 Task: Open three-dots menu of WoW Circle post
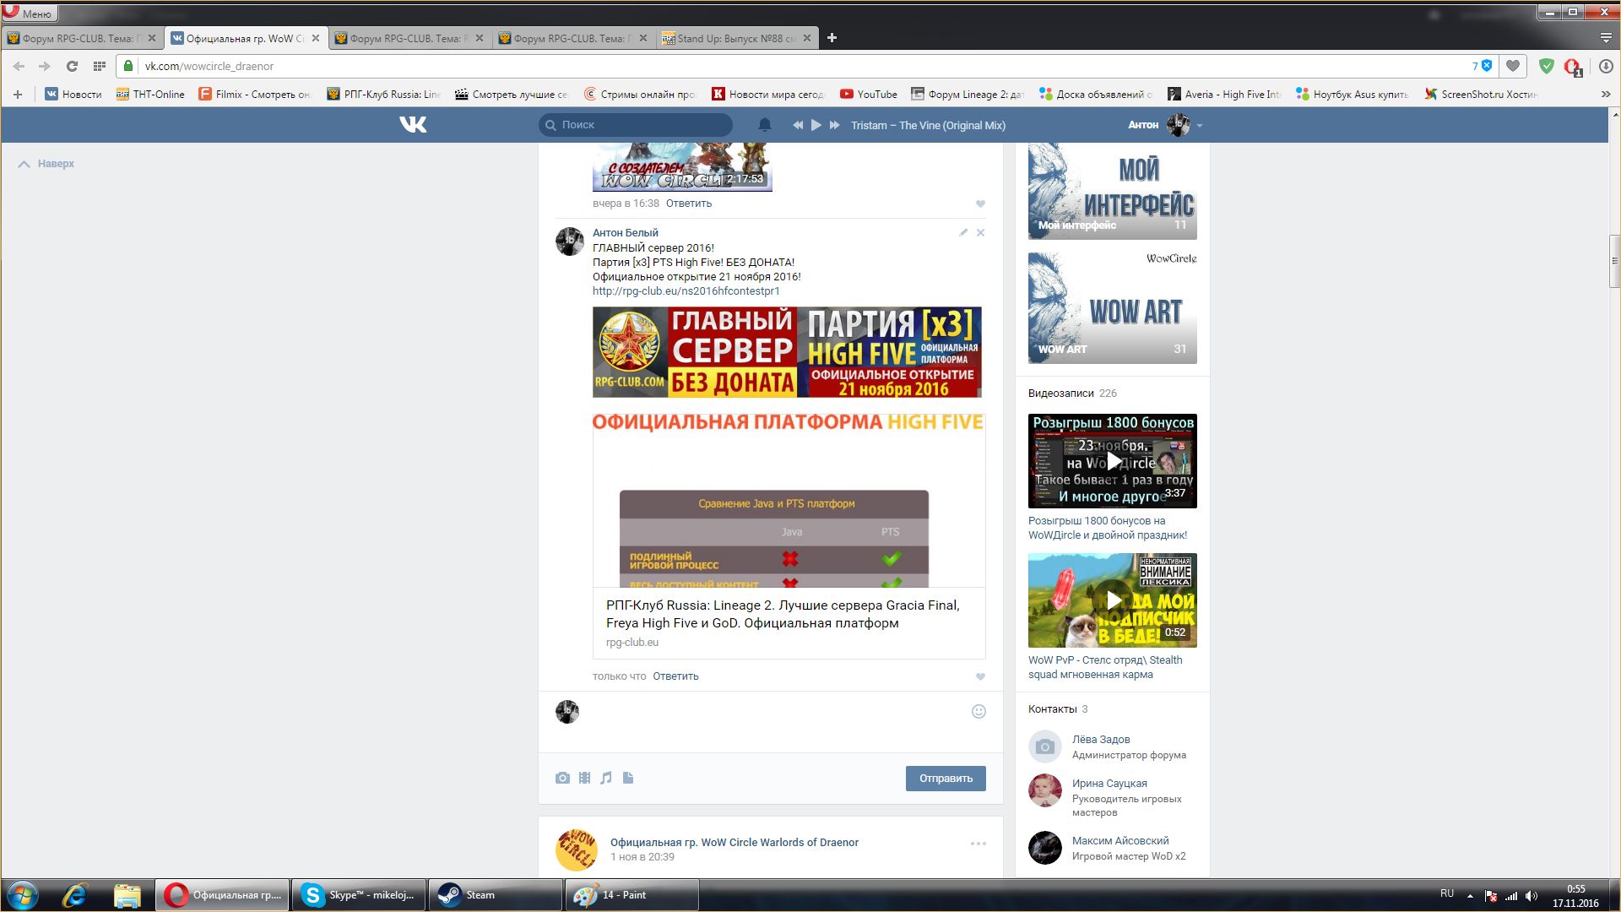(978, 844)
